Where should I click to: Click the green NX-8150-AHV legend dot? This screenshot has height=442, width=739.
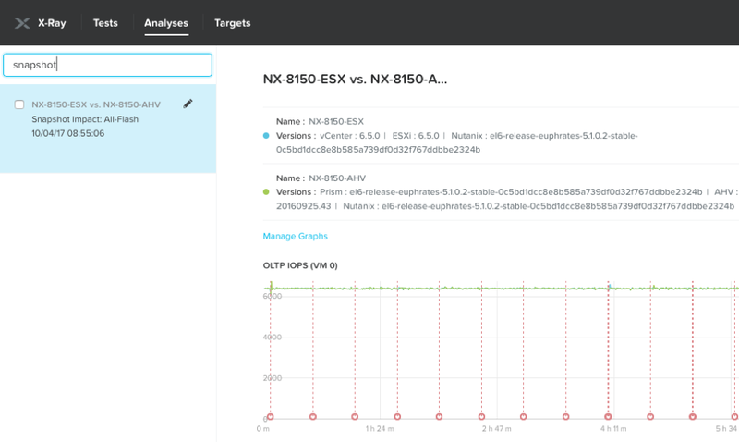click(x=266, y=192)
